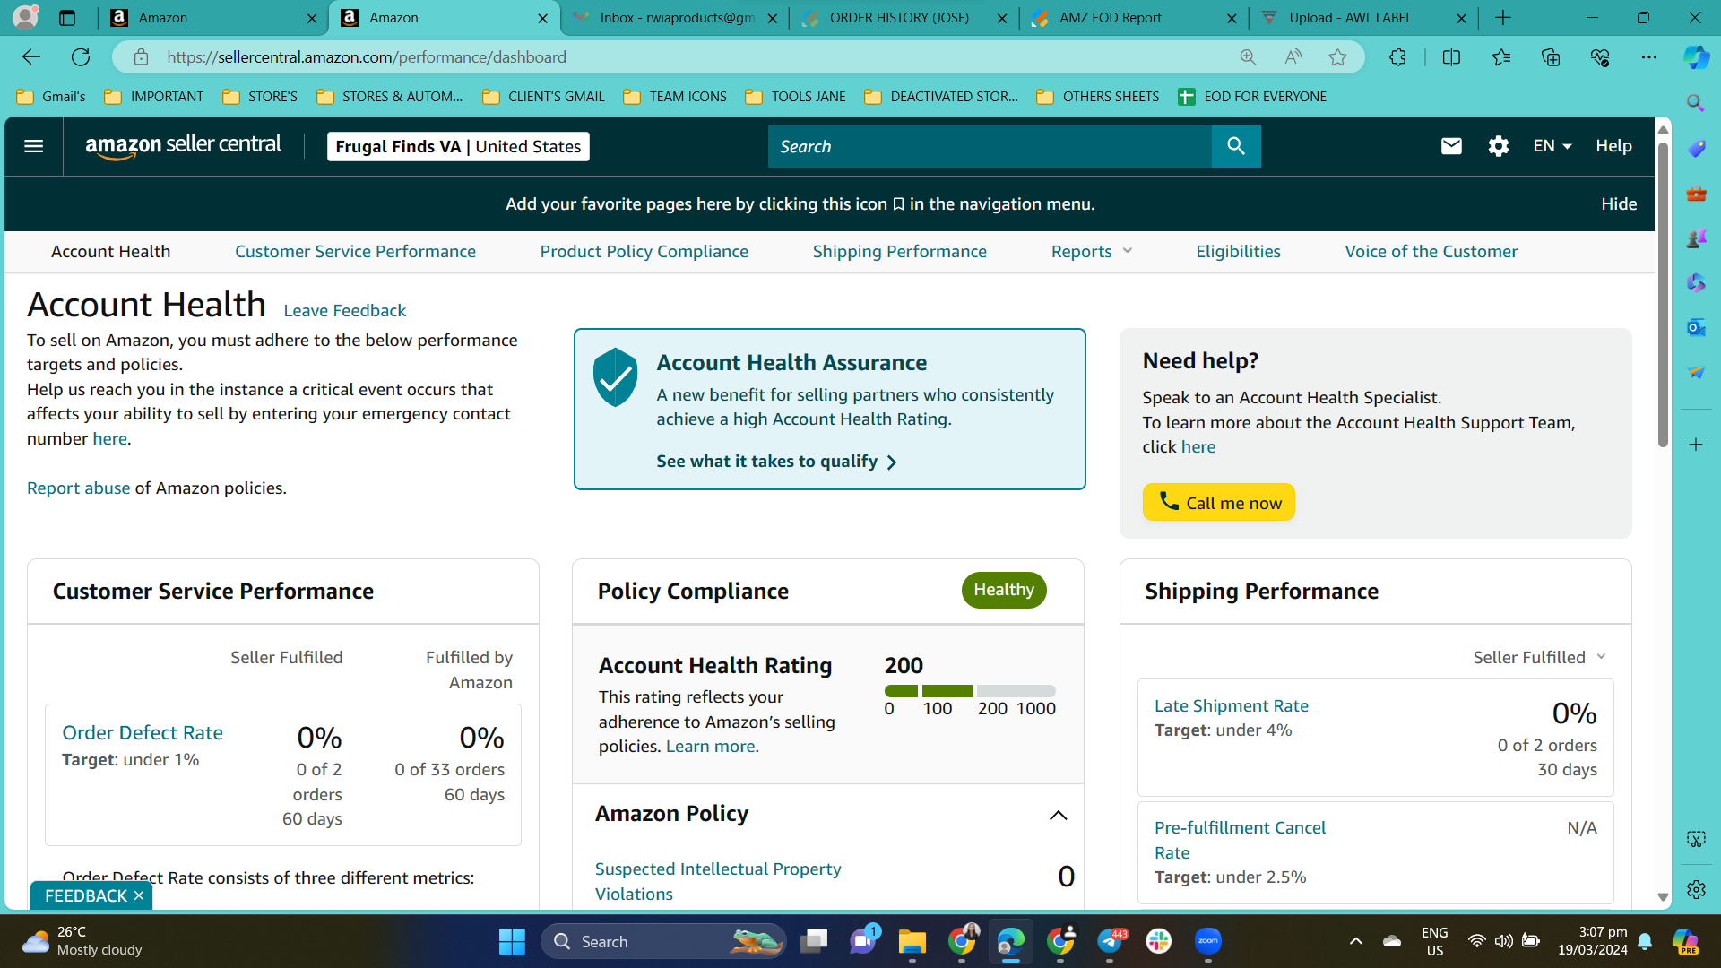The height and width of the screenshot is (968, 1721).
Task: Open the EN language dropdown
Action: point(1552,146)
